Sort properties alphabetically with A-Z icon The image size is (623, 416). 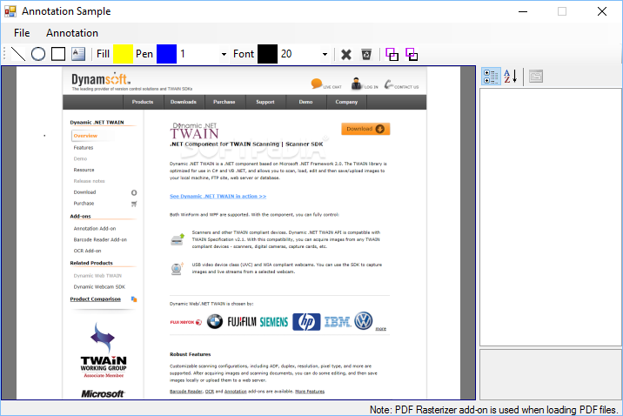tap(511, 77)
